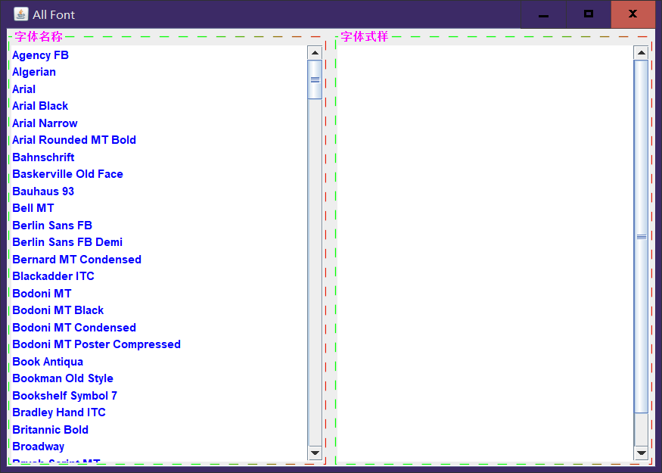662x473 pixels.
Task: Select the Berlin Sans FB Demi entry
Action: [67, 241]
